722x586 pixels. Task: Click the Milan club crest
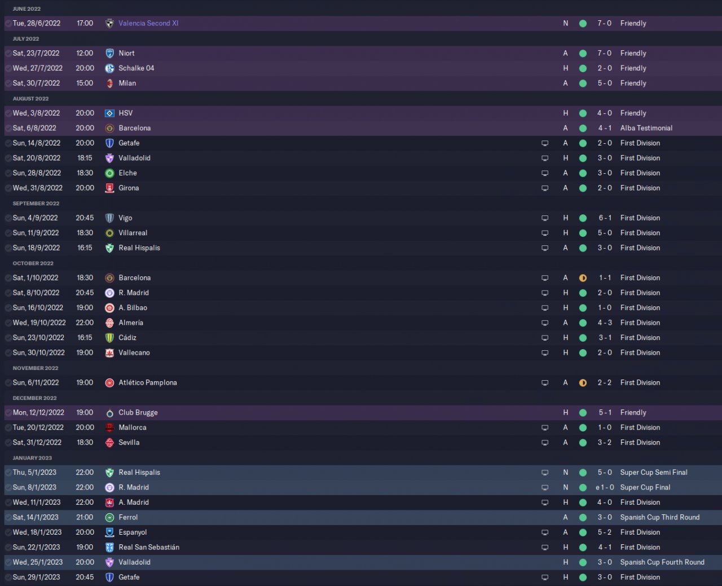tap(109, 83)
